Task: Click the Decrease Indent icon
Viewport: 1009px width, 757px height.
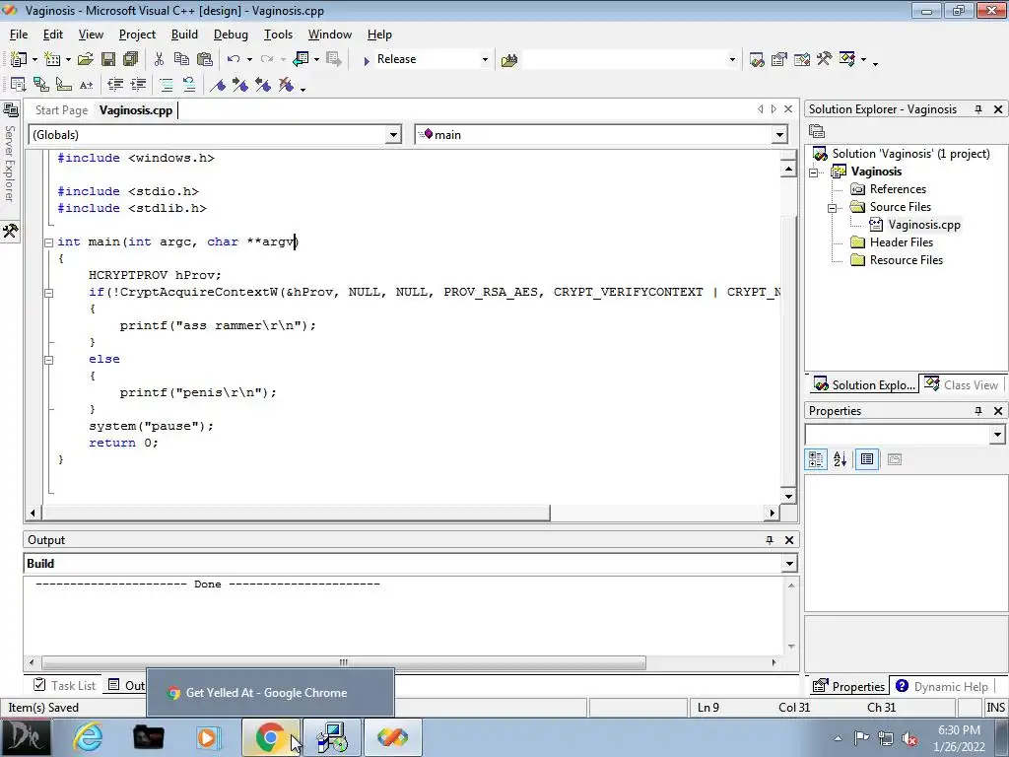Action: tap(115, 85)
